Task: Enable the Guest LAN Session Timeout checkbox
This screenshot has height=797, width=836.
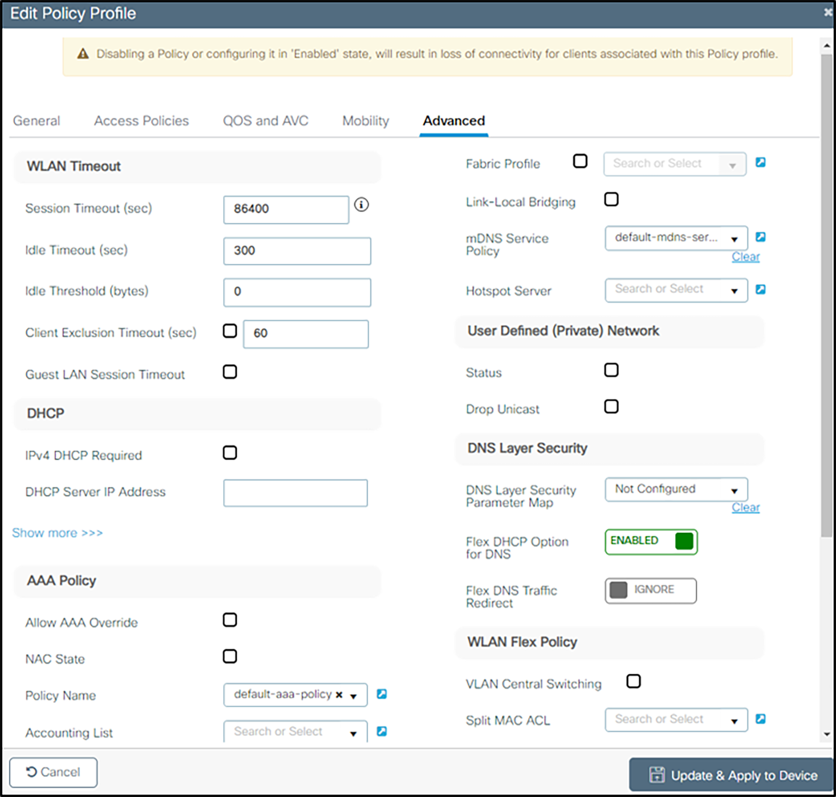Action: (230, 372)
